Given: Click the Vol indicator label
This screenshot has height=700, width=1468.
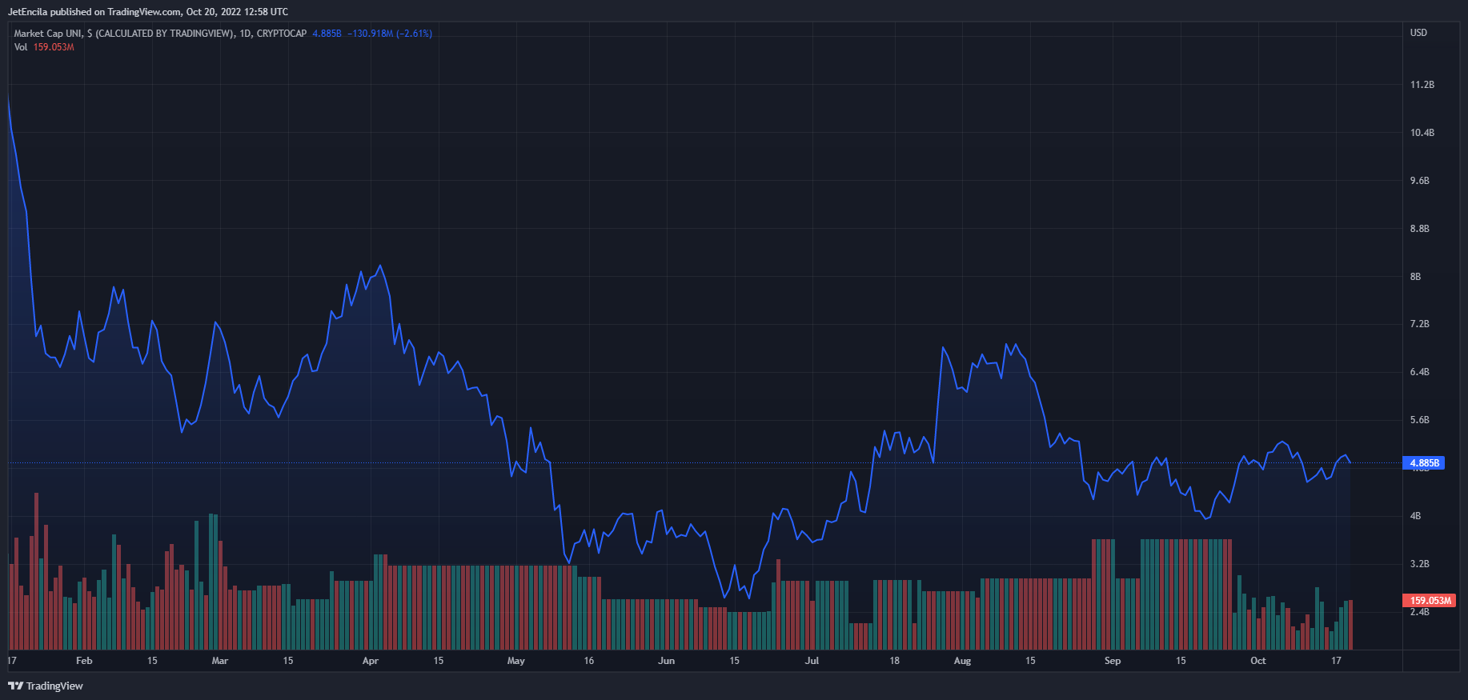Looking at the screenshot, I should coord(21,47).
